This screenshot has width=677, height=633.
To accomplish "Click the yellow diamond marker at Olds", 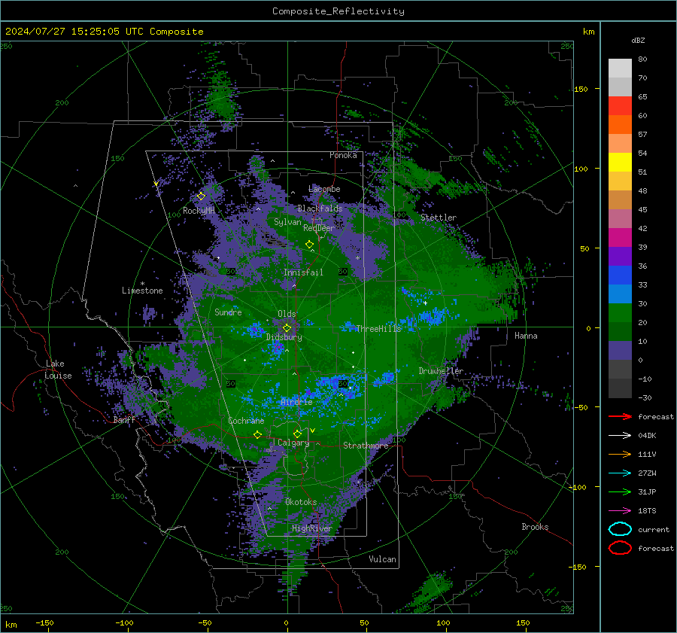I will (x=287, y=328).
